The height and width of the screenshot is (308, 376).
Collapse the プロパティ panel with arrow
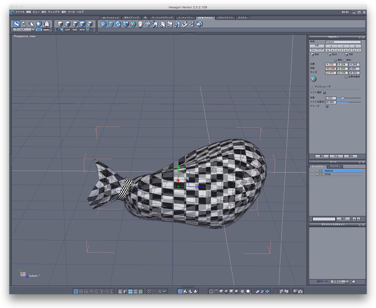(x=359, y=38)
